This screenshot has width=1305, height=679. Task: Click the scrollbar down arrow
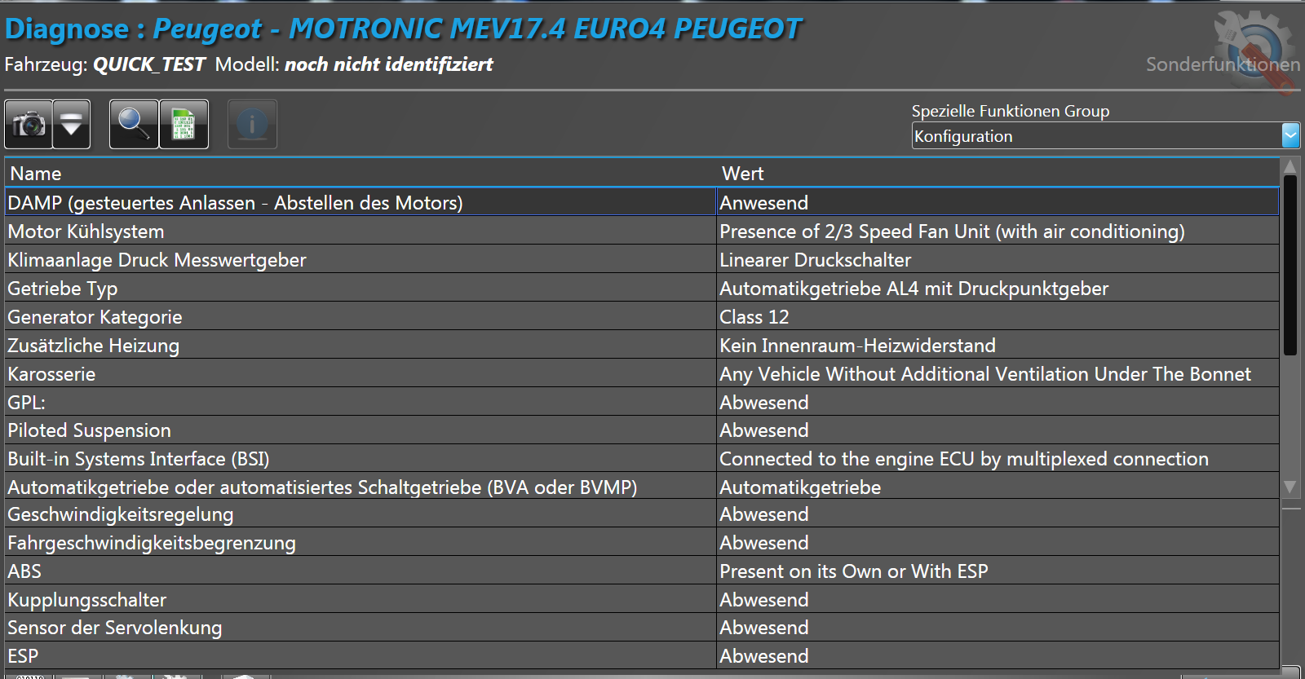1290,487
